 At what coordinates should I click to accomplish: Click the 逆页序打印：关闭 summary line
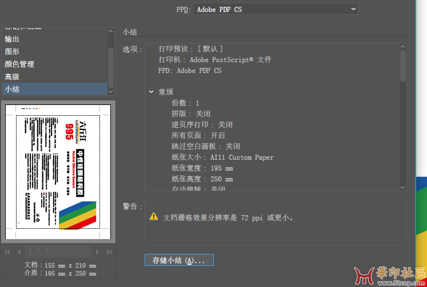point(202,125)
